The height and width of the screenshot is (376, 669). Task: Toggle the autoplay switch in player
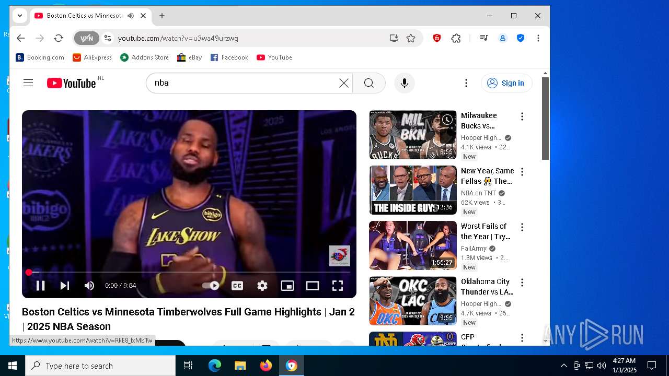[211, 286]
